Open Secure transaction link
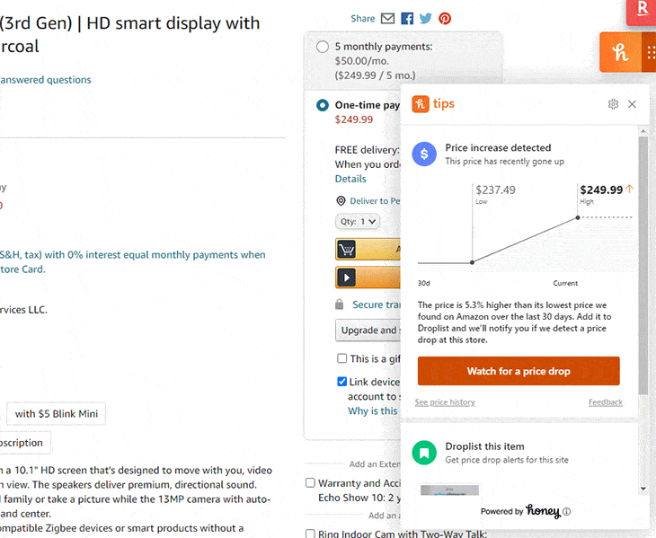 pyautogui.click(x=377, y=304)
